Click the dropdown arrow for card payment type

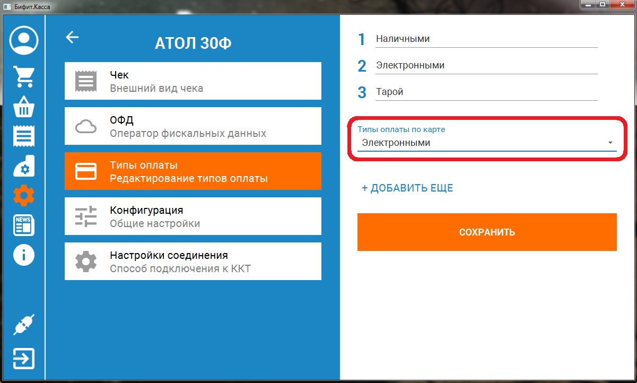click(x=610, y=143)
